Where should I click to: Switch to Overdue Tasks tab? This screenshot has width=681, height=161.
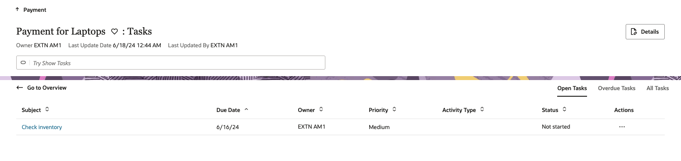click(x=616, y=88)
